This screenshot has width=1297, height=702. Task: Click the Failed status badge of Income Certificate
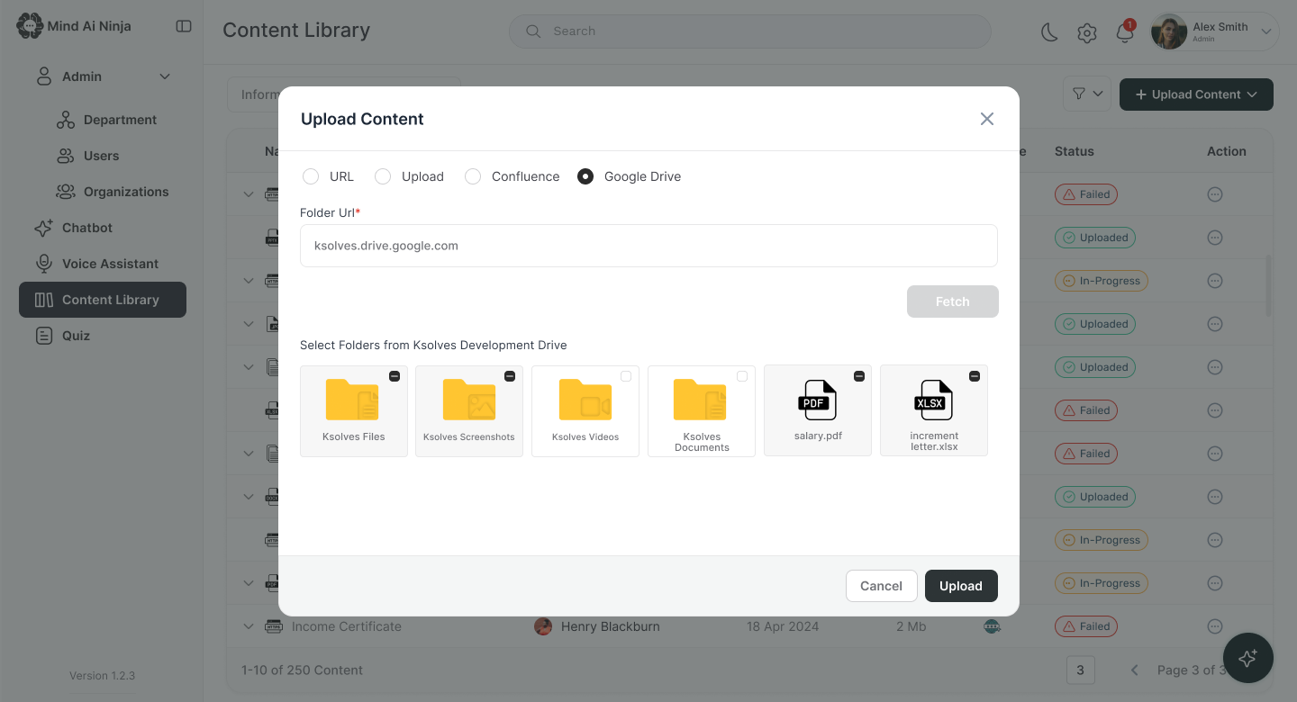(x=1085, y=626)
